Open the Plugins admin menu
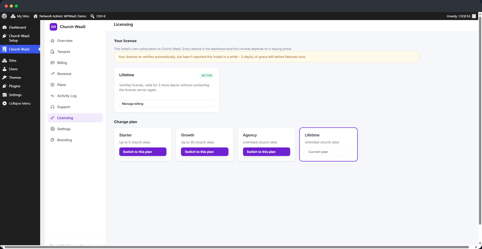 point(20,86)
